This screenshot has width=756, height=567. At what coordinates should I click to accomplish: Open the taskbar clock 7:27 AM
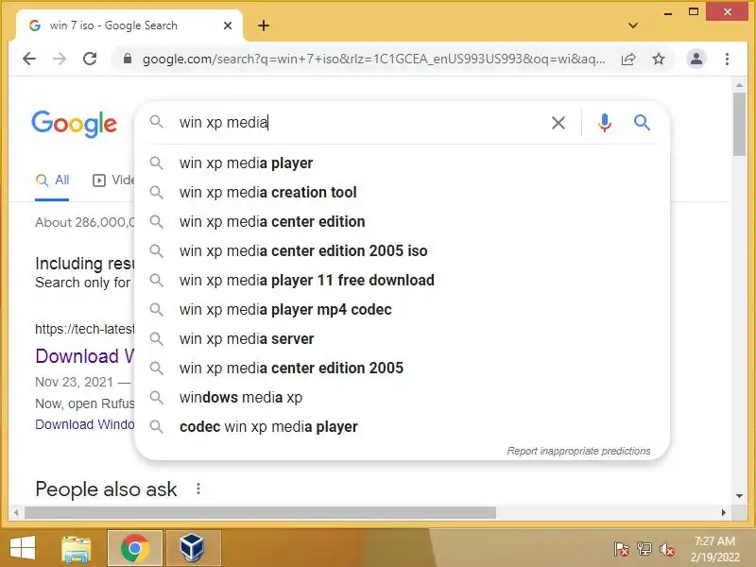(x=714, y=549)
